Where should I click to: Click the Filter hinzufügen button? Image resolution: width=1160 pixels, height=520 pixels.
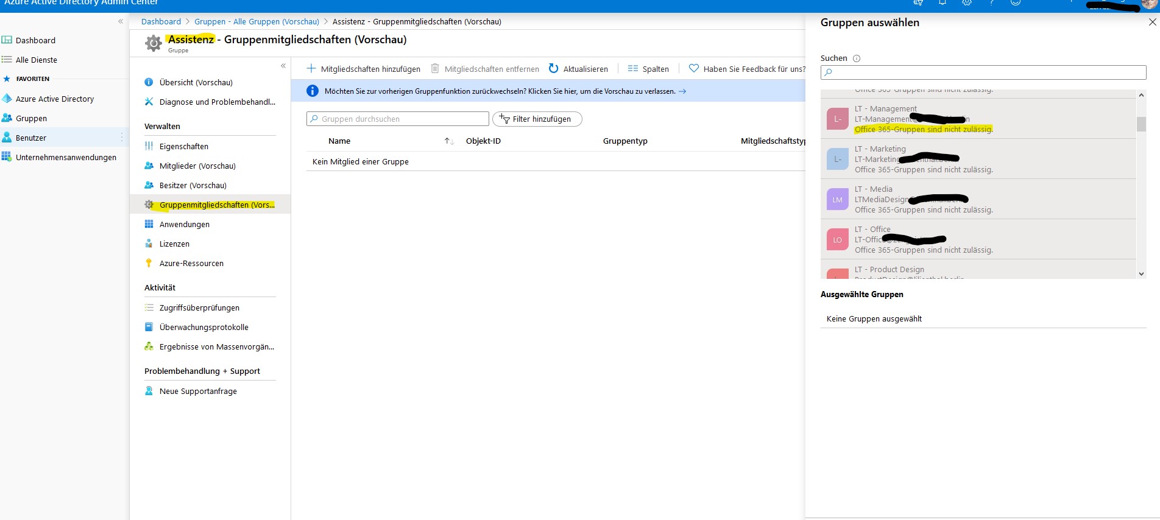(537, 119)
